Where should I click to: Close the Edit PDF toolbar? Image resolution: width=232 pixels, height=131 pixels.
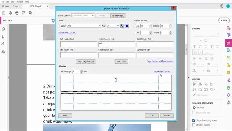click(x=224, y=21)
